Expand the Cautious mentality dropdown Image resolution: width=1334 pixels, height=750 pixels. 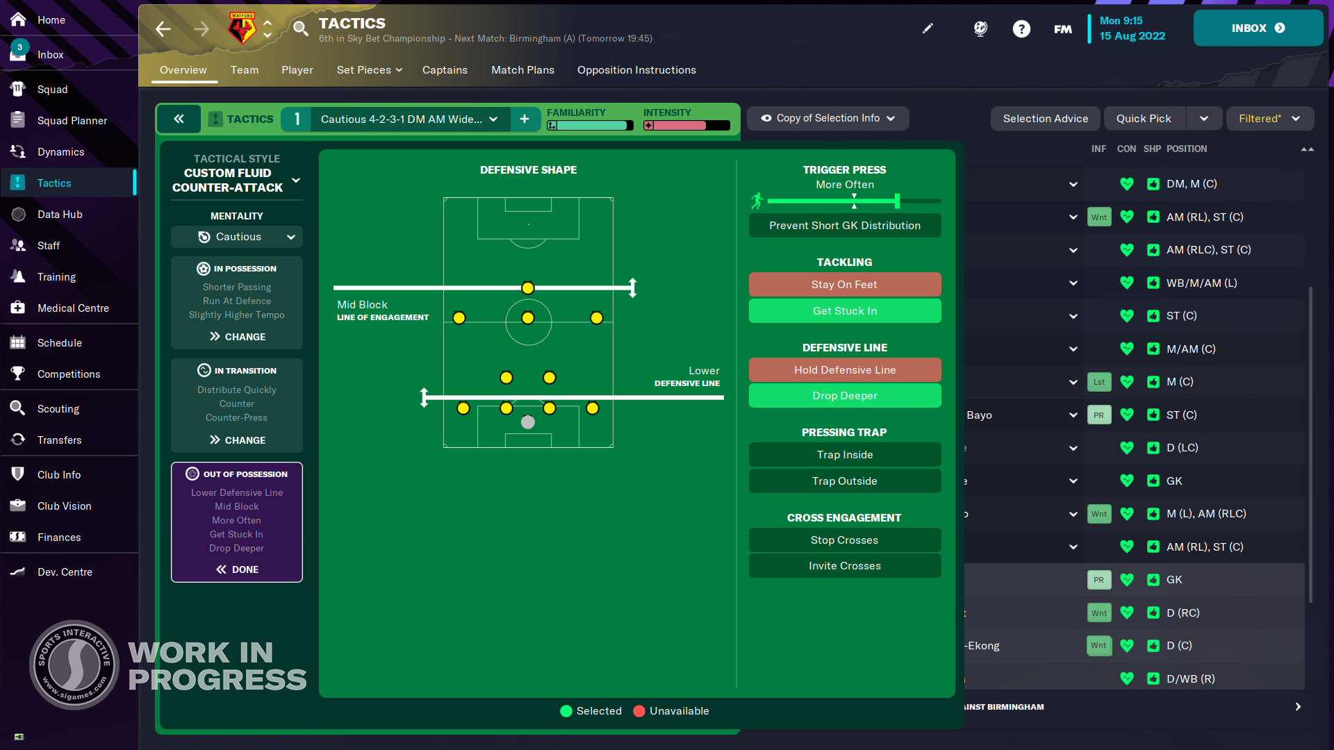[291, 236]
